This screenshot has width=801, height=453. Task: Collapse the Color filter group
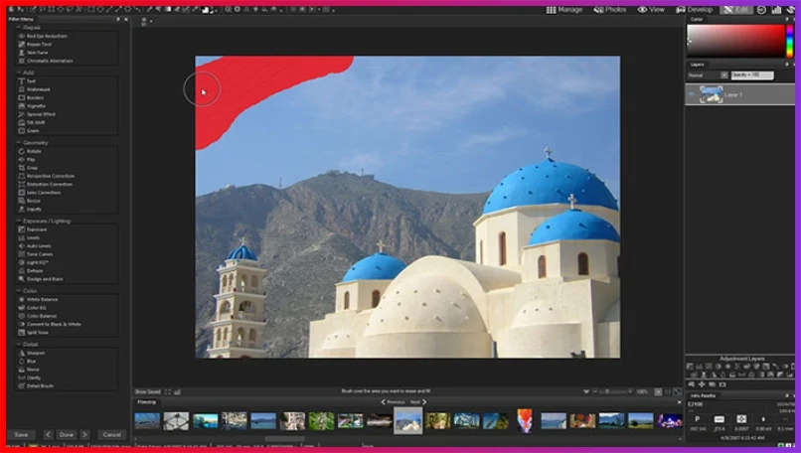point(19,291)
